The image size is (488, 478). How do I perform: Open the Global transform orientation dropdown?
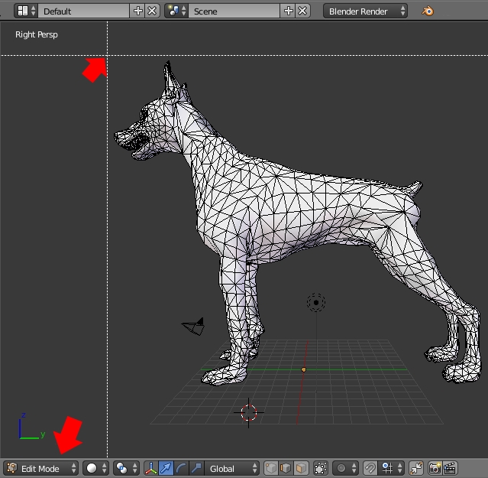point(232,468)
